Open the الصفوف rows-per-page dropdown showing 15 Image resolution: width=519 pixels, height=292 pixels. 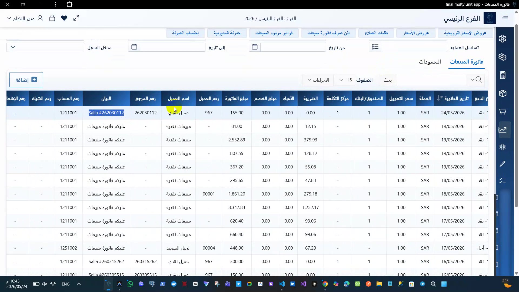pos(345,80)
